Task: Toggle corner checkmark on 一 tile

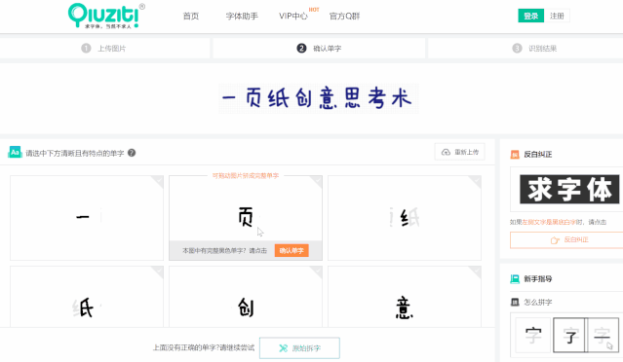Action: pos(158,181)
